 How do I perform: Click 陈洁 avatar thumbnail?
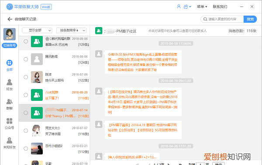click(37, 77)
